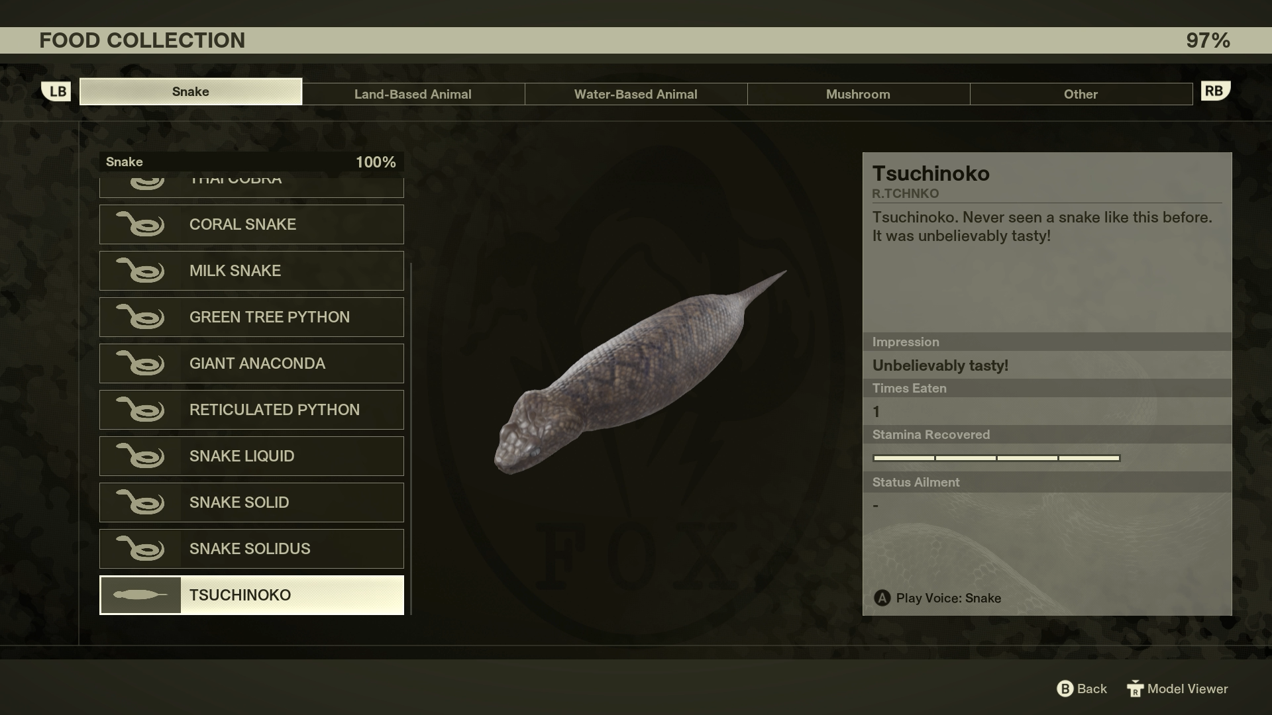Click the Stamina Recovered gauge bar
This screenshot has height=715, width=1272.
(996, 457)
